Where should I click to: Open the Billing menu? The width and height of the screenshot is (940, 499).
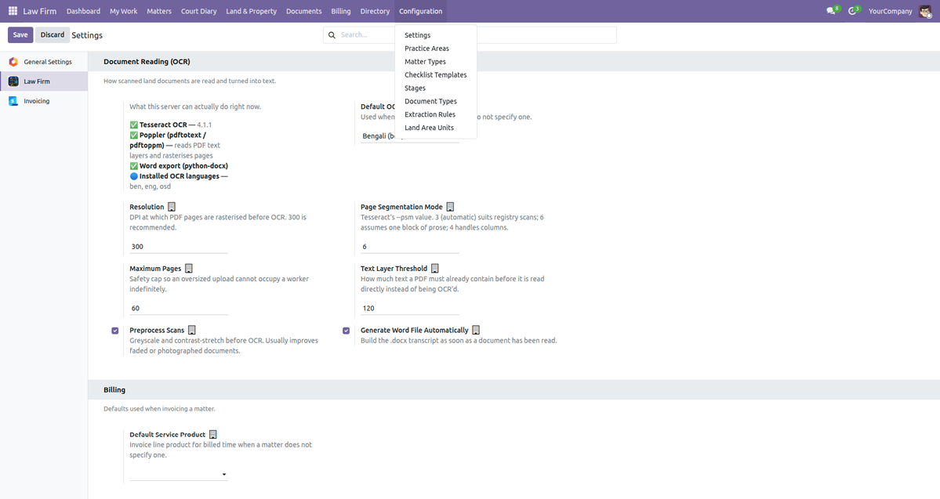(341, 11)
